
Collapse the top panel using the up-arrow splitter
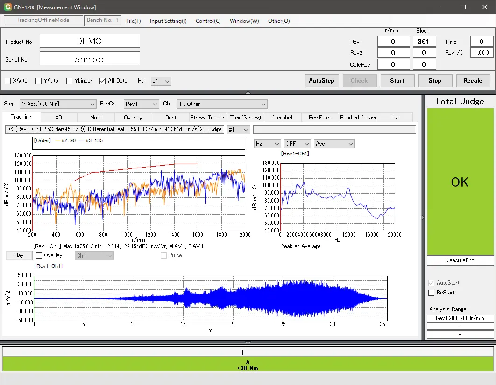click(x=248, y=93)
